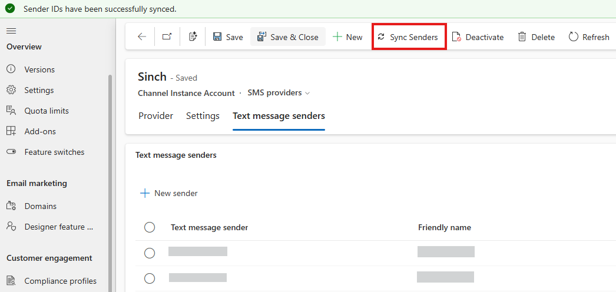Click the Email marketing section heading
This screenshot has height=292, width=616.
(x=37, y=183)
